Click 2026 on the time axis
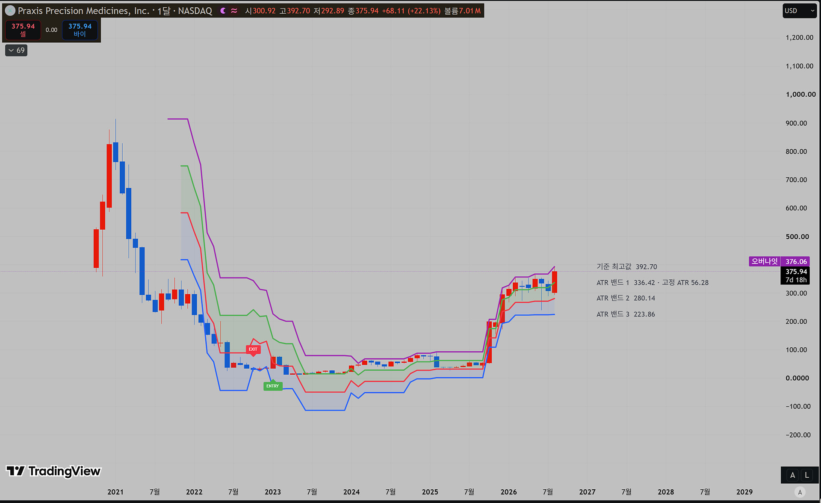This screenshot has width=821, height=503. click(x=509, y=492)
